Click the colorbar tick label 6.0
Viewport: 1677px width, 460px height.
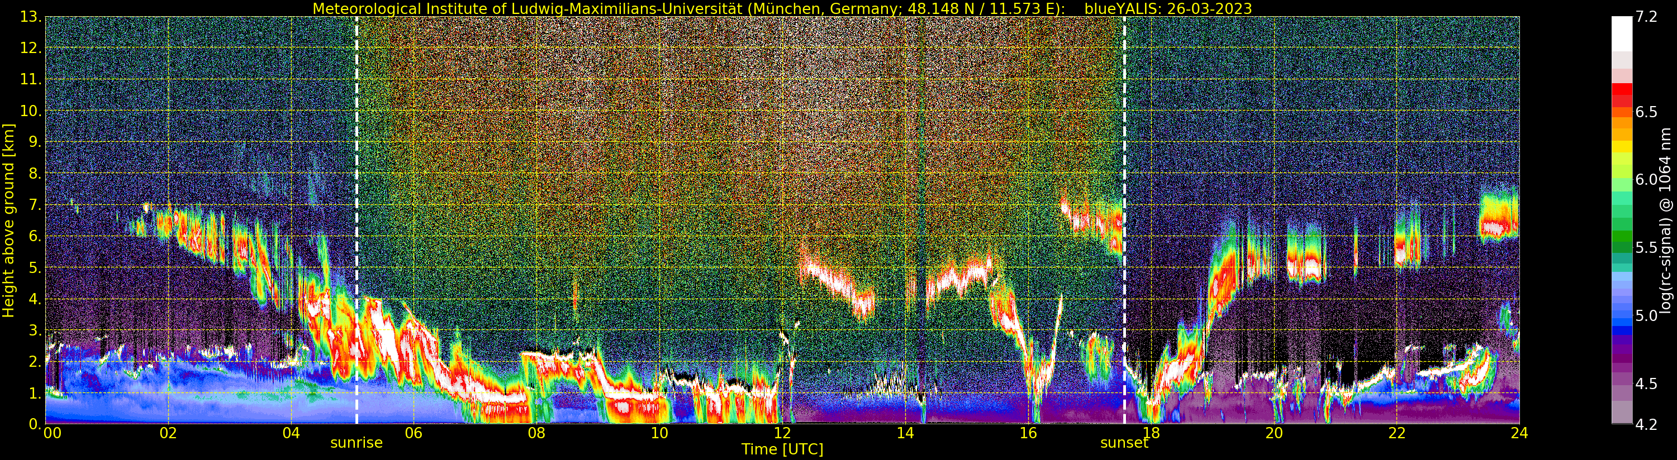tap(1646, 180)
